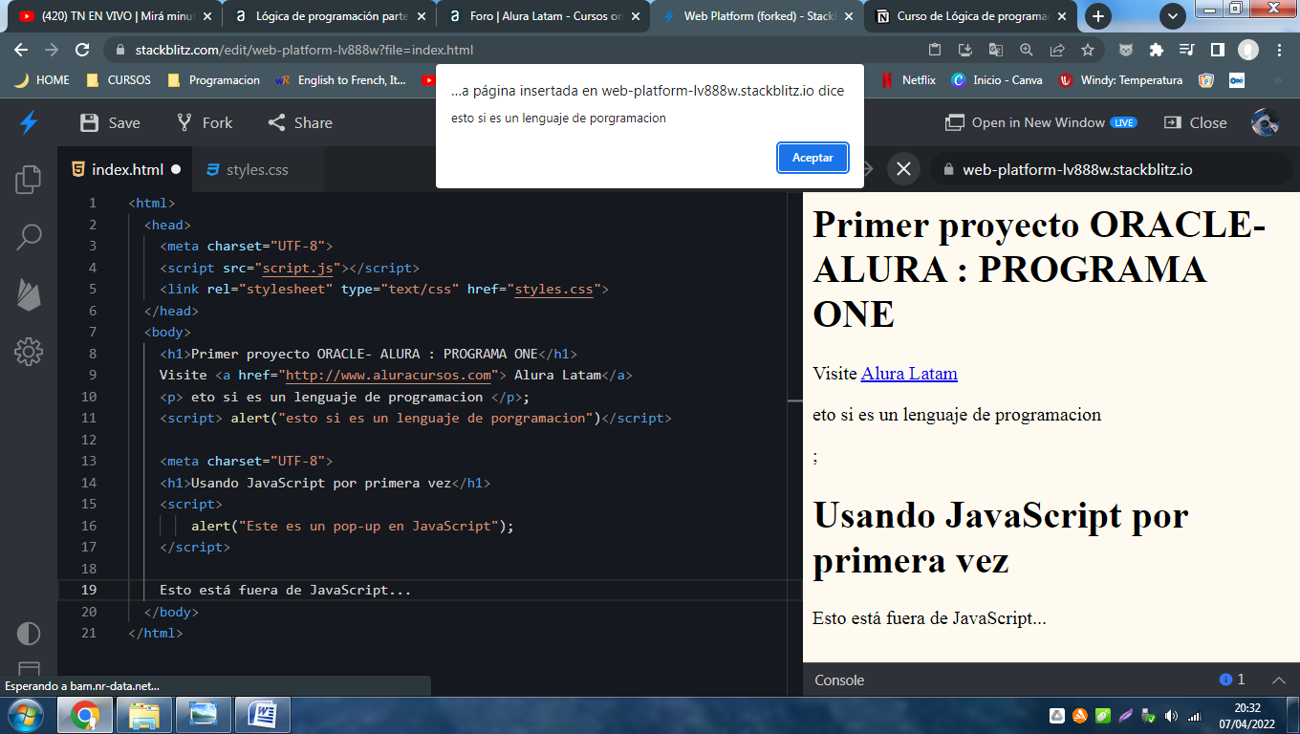Open the Netflix bookmark

907,80
